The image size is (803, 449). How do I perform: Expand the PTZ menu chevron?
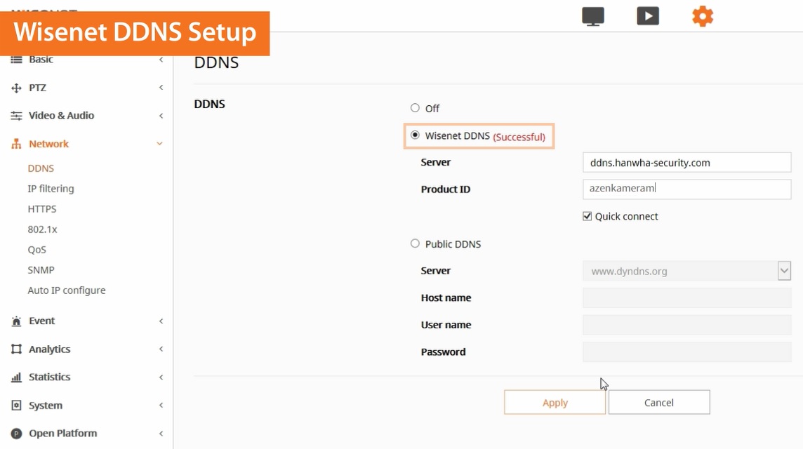tap(161, 88)
